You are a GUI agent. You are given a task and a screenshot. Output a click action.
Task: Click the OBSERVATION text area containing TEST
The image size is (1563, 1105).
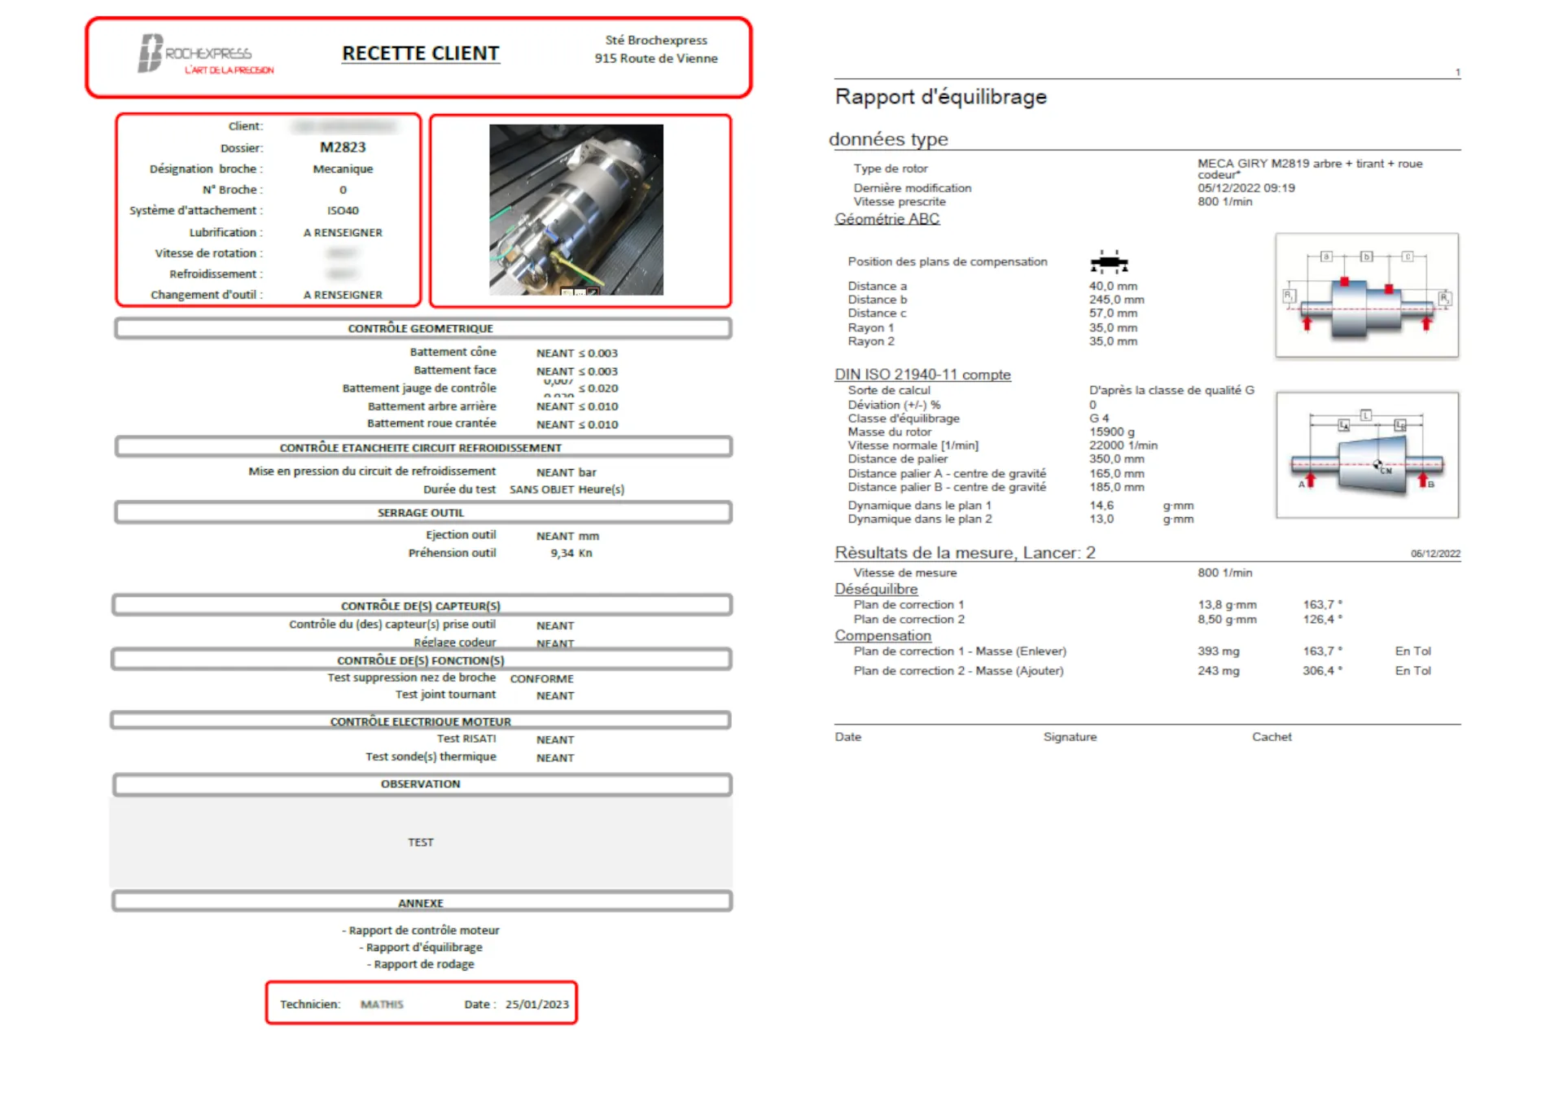click(x=420, y=842)
